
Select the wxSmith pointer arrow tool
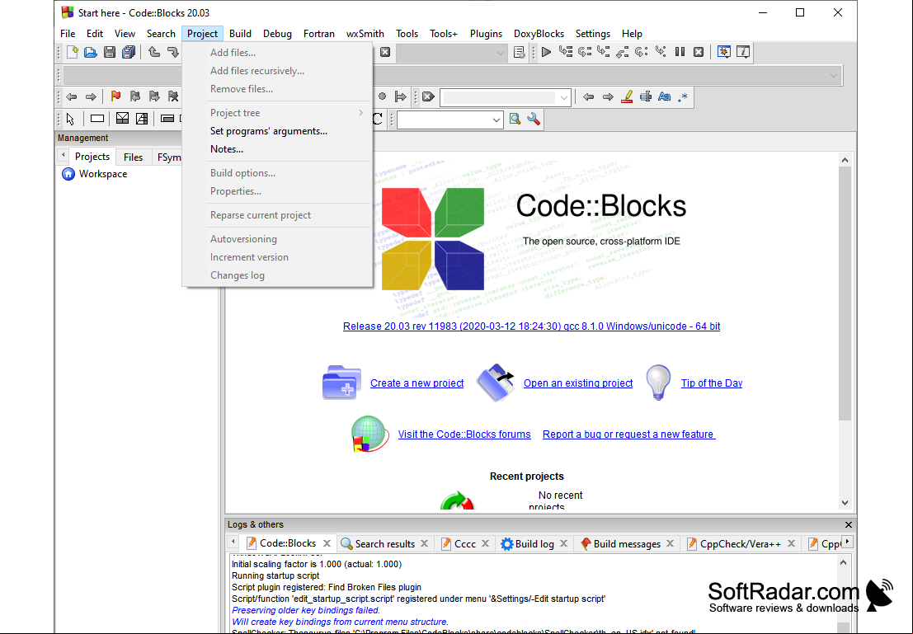(70, 120)
